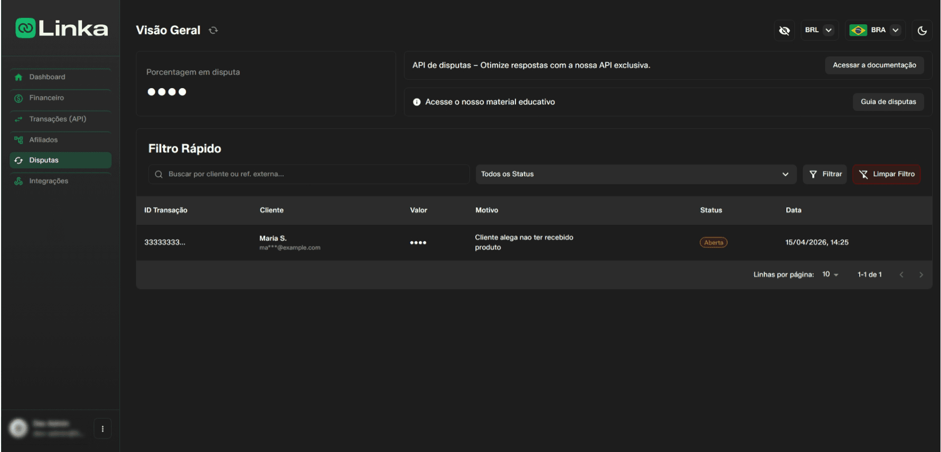This screenshot has height=452, width=941.
Task: Toggle hide values eye icon
Action: 784,31
